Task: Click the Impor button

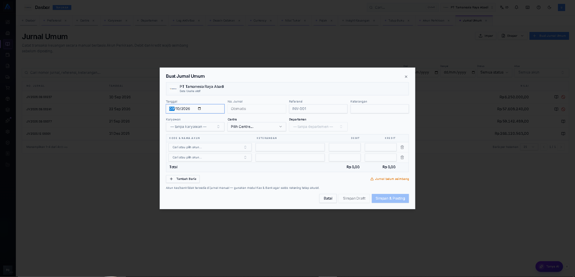Action: pyautogui.click(x=486, y=36)
